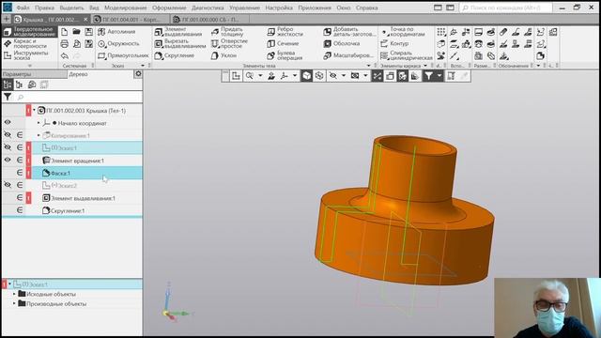601x338 pixels.
Task: Create a Точка по координатам point
Action: tap(403, 32)
